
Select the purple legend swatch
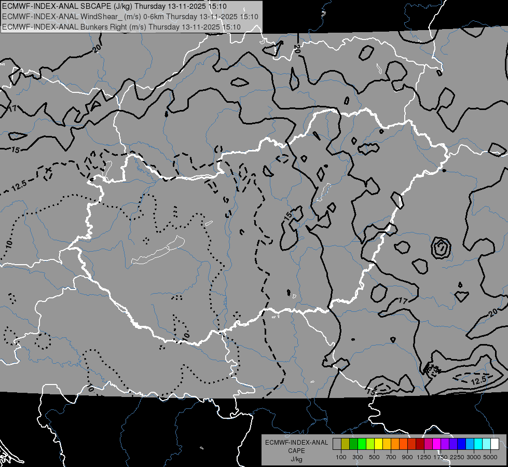(x=445, y=444)
